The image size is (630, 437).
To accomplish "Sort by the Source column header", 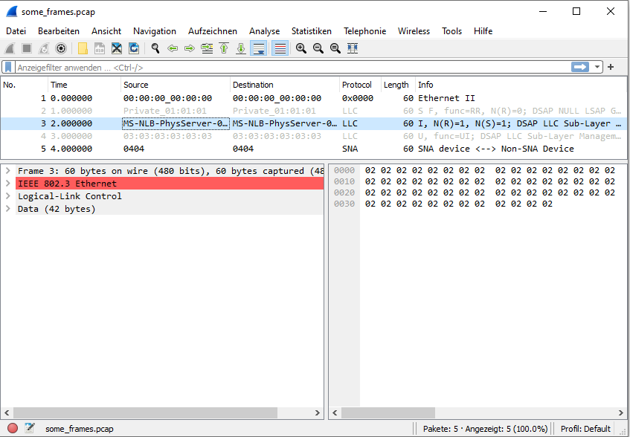I will point(176,85).
